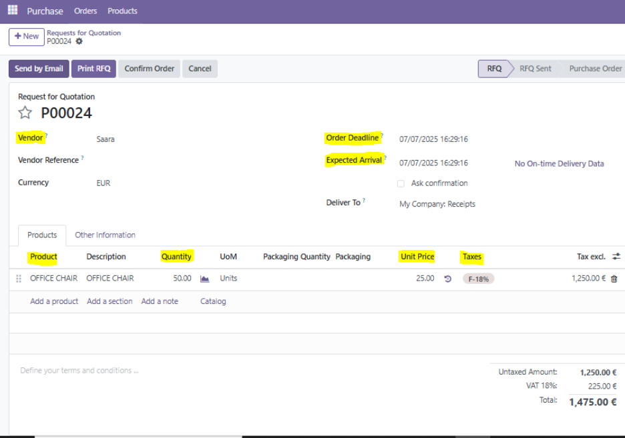Open column settings icon in table header

click(x=616, y=257)
